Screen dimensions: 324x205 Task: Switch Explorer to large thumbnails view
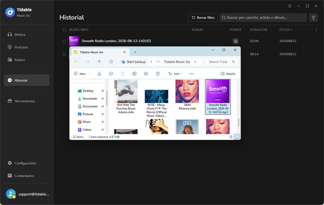tap(237, 137)
